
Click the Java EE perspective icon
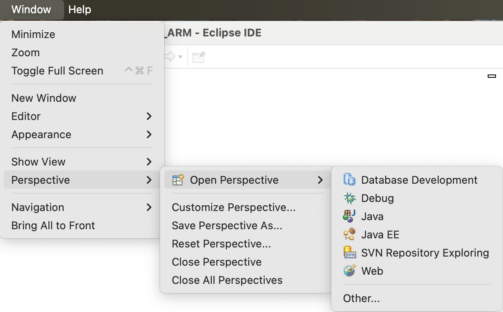coord(350,235)
